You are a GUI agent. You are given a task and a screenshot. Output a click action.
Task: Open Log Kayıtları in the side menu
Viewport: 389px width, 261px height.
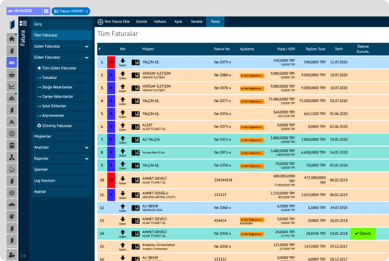click(61, 180)
